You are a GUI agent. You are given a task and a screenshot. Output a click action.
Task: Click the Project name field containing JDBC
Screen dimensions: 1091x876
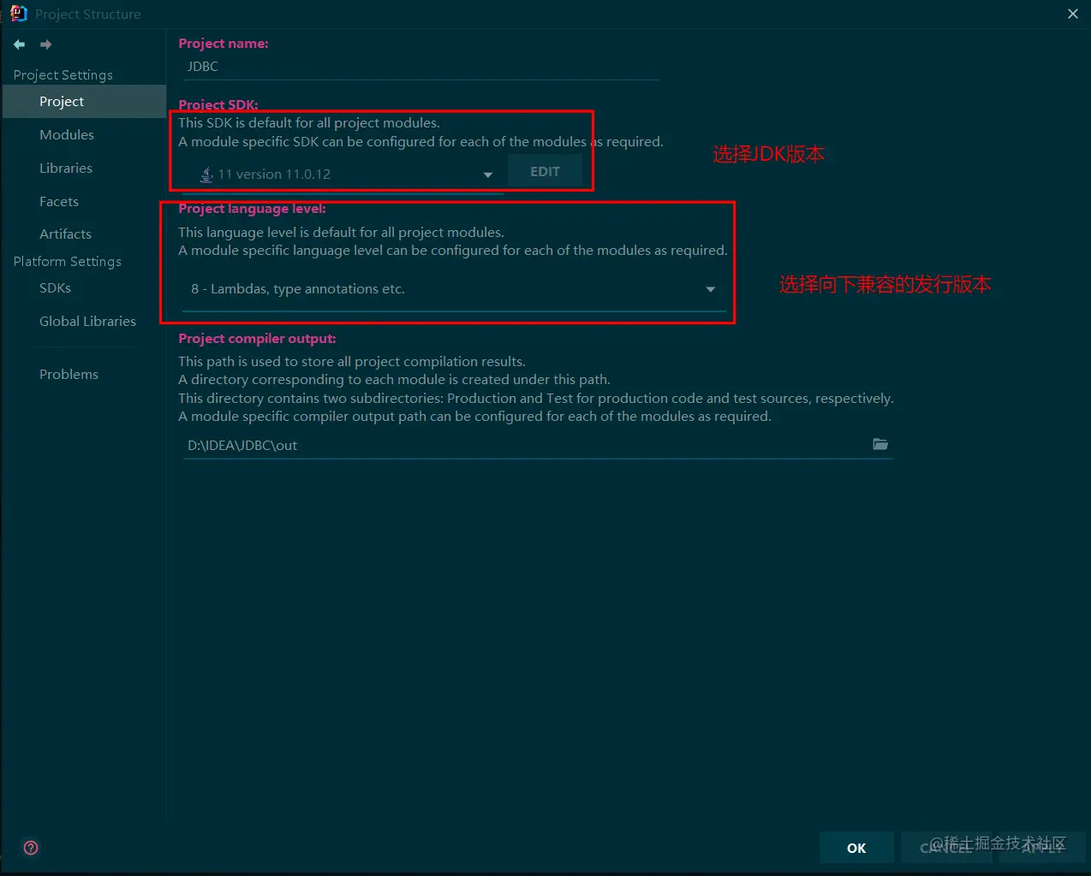[420, 67]
